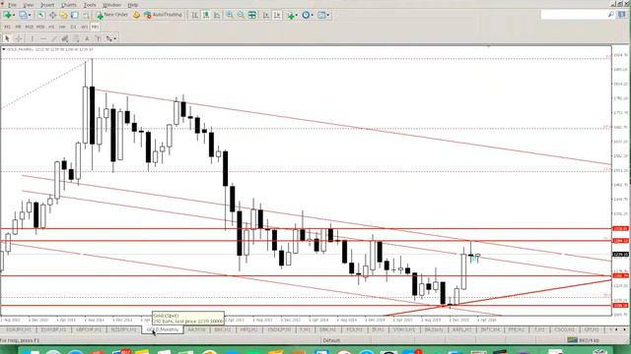The image size is (631, 354).
Task: Launch the MetaEditor yellow icon
Action: tap(136, 15)
